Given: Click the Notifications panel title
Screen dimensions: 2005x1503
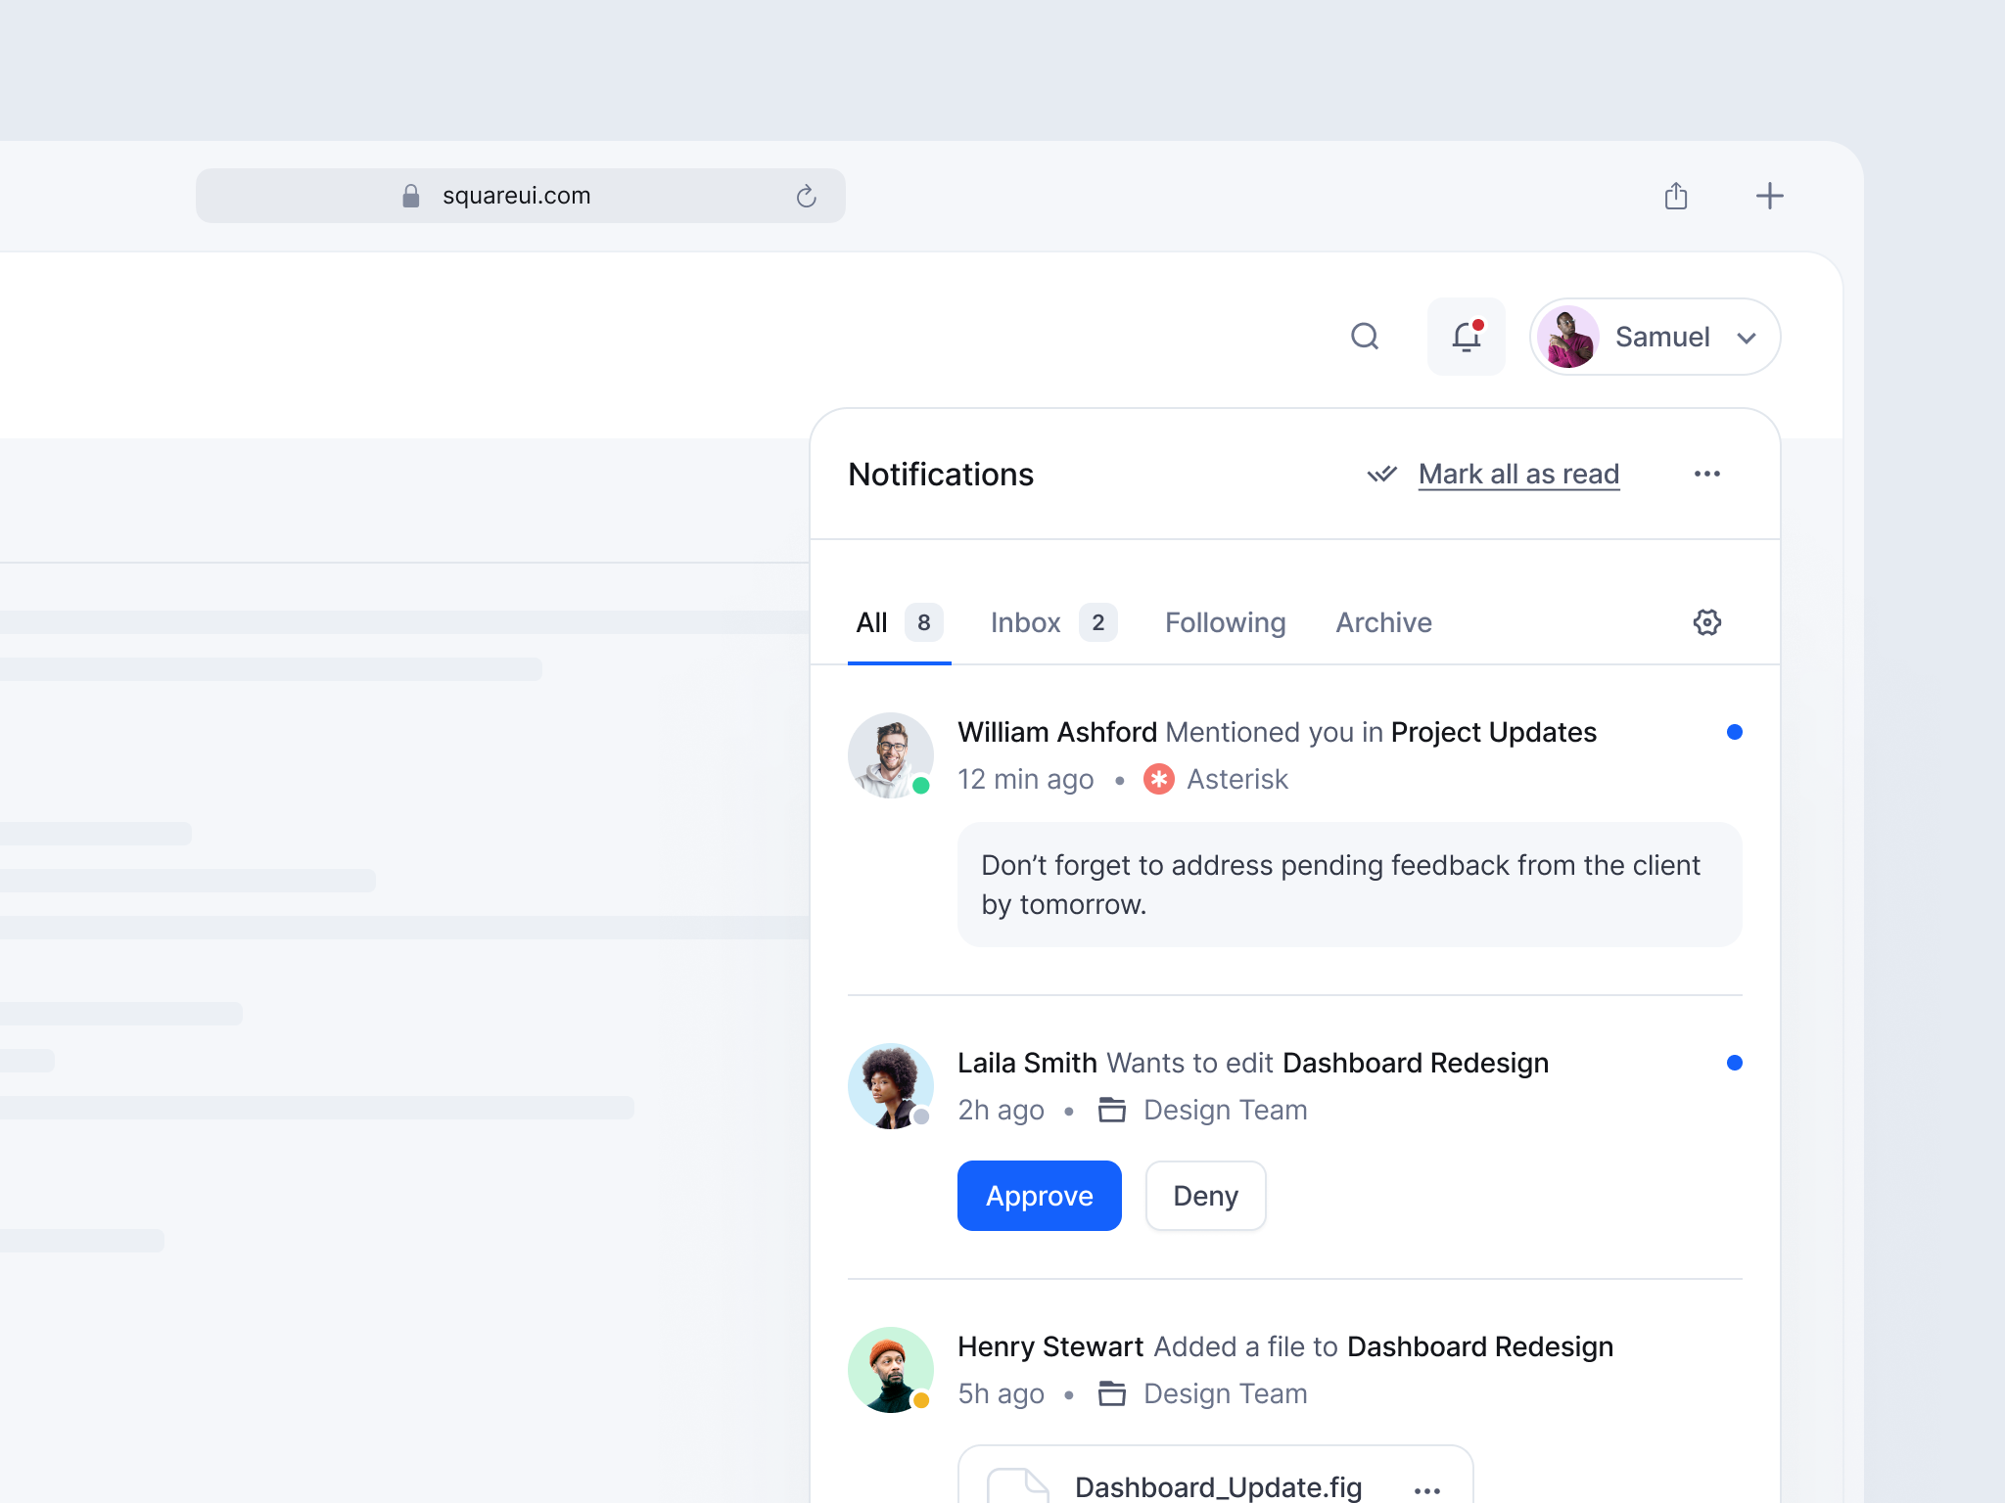Looking at the screenshot, I should (941, 474).
